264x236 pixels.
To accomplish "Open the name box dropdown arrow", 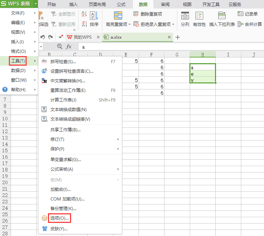I will [41, 46].
